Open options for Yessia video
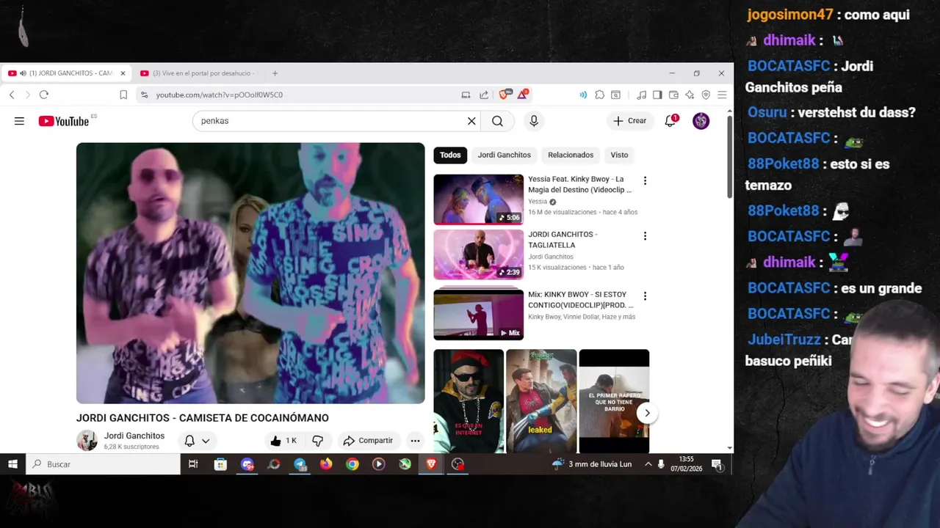Viewport: 940px width, 528px height. click(645, 180)
